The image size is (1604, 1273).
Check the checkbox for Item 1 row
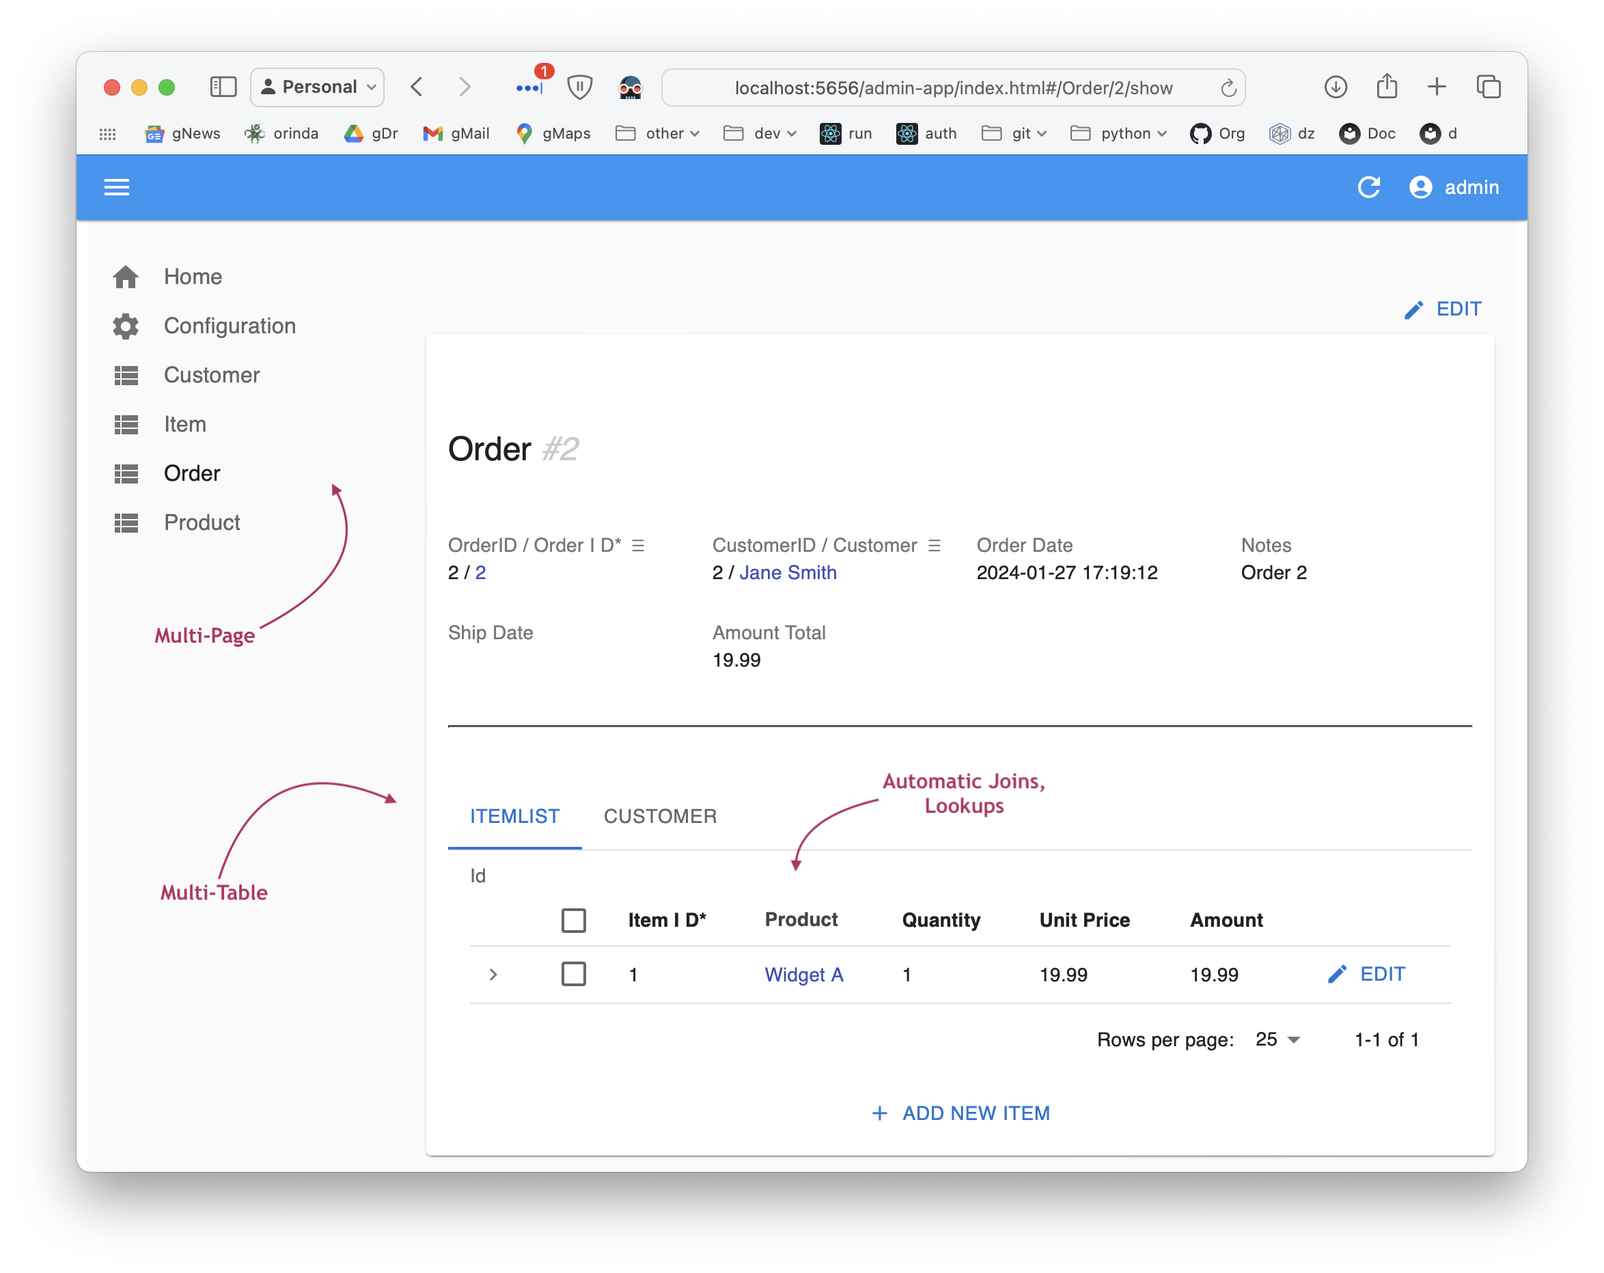point(574,974)
